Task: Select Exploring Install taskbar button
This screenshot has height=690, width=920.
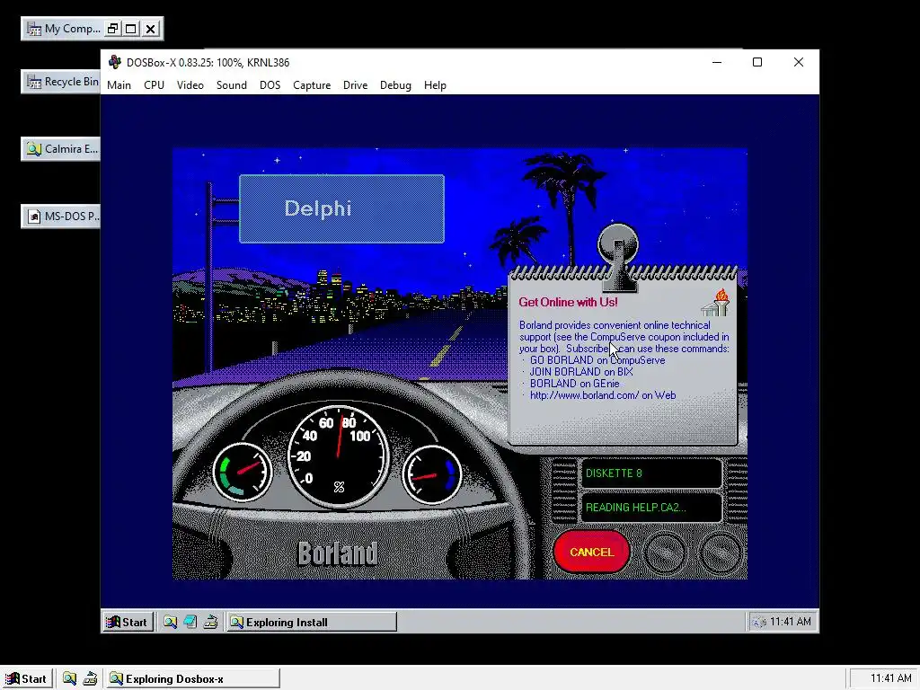Action: pos(312,622)
